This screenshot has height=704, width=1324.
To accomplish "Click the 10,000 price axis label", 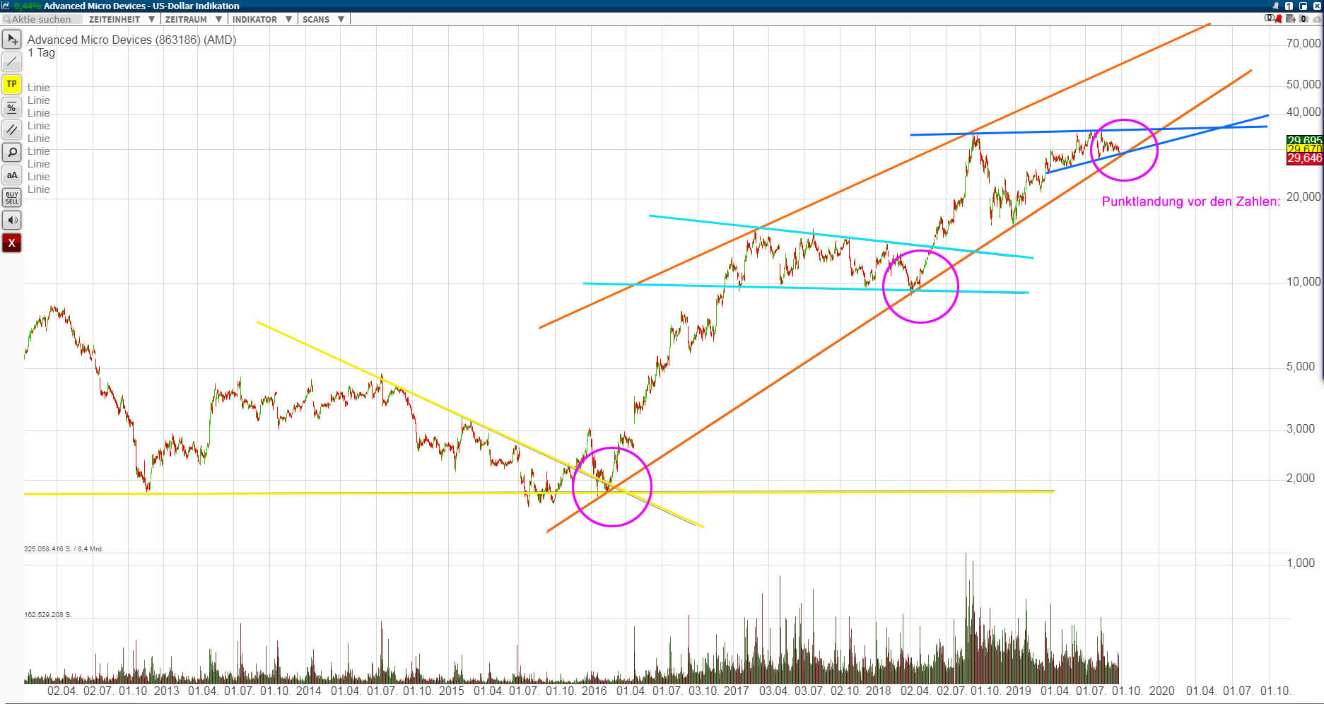I will (1304, 281).
